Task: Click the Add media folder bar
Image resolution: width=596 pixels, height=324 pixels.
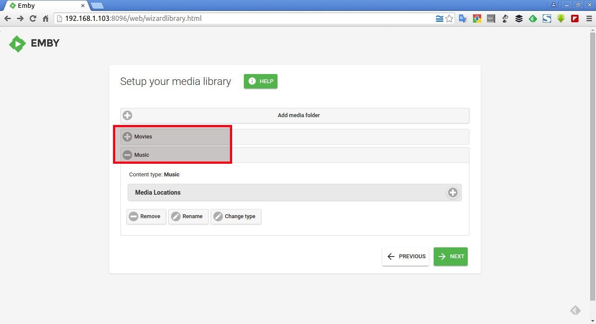Action: pyautogui.click(x=295, y=115)
